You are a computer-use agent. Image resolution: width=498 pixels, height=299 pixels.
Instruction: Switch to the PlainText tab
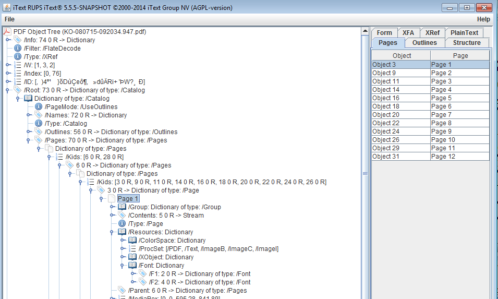pos(464,33)
